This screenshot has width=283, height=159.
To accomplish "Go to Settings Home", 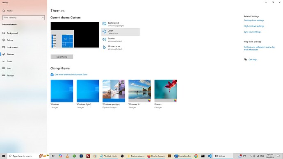I will pos(23,11).
